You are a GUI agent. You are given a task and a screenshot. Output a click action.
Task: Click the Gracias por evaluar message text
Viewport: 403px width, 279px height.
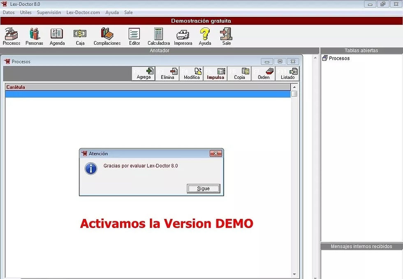[x=141, y=166]
